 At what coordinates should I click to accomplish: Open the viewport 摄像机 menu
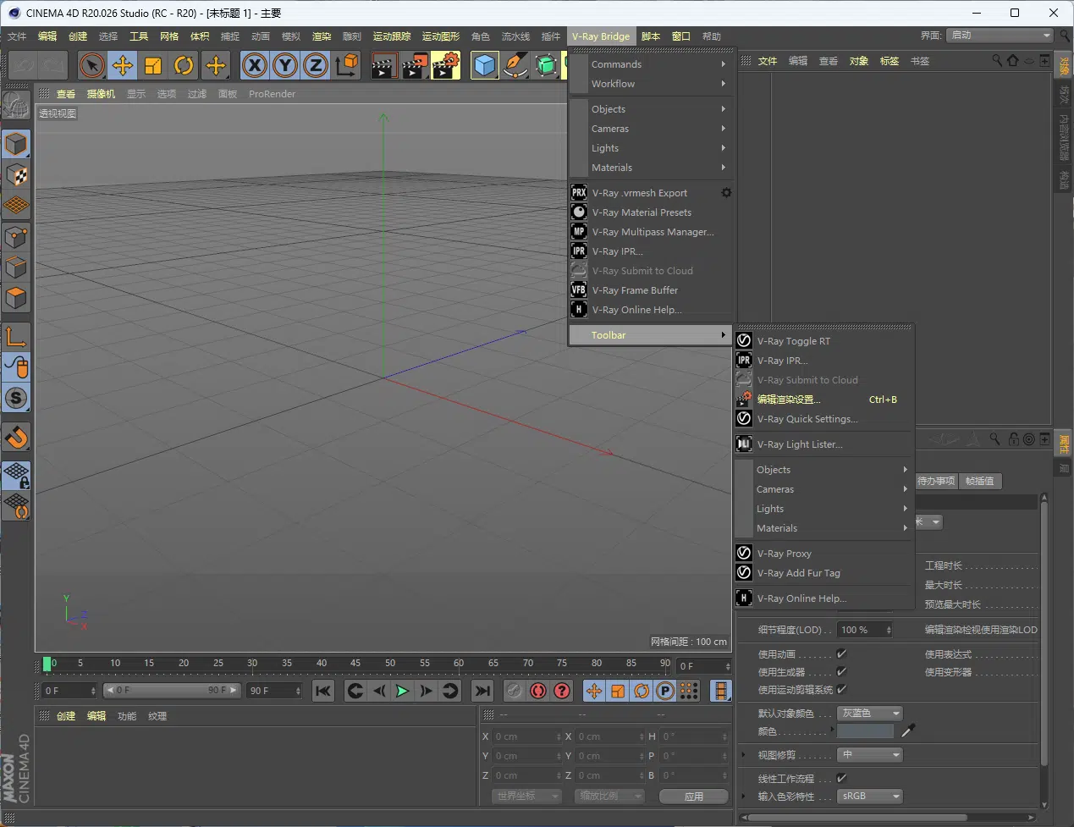click(101, 94)
